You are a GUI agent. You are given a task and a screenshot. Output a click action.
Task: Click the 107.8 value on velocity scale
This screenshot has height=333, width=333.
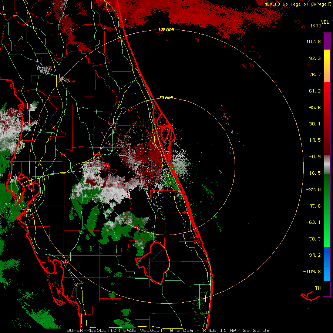[313, 41]
